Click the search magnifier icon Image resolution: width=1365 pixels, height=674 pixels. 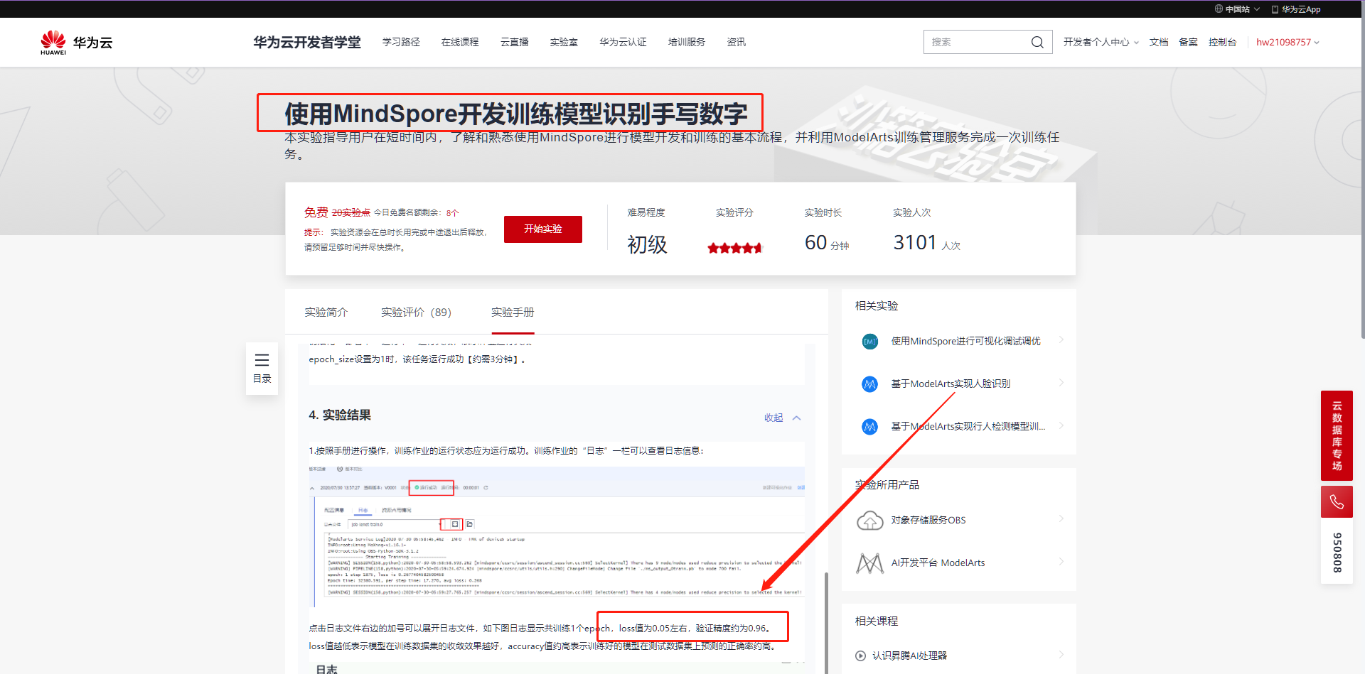point(1037,43)
